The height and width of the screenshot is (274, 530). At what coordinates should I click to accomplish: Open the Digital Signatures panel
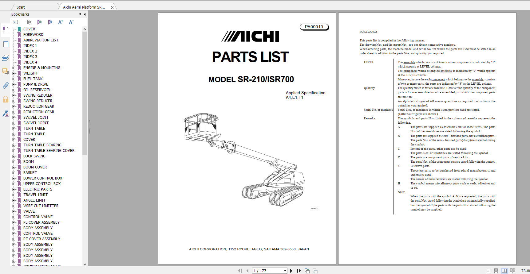click(5, 114)
